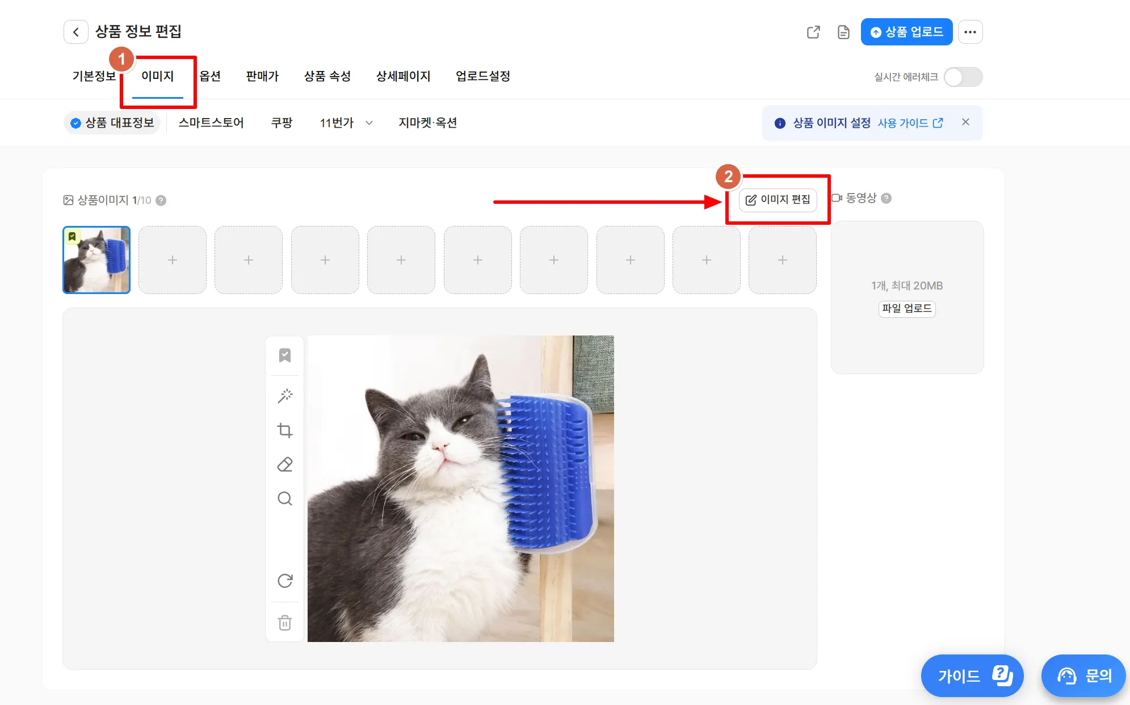Expand the 11번가 dropdown arrow
1130x705 pixels.
tap(369, 123)
